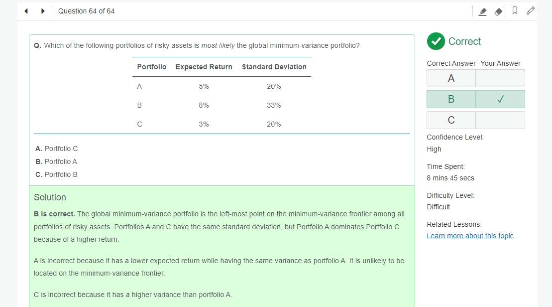Image resolution: width=552 pixels, height=307 pixels.
Task: Select the eraser tool icon
Action: point(498,11)
